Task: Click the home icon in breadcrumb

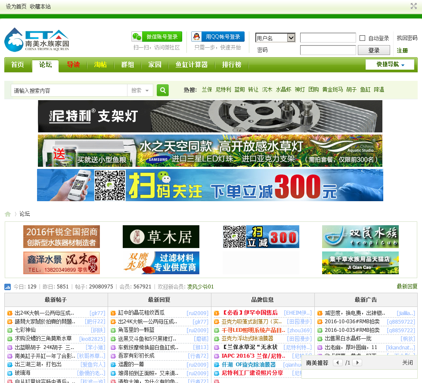Action: click(8, 214)
